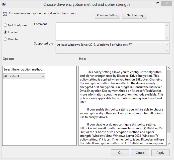Viewport: 174px width, 160px height.
Task: Click the Previous Setting button
Action: [107, 15]
